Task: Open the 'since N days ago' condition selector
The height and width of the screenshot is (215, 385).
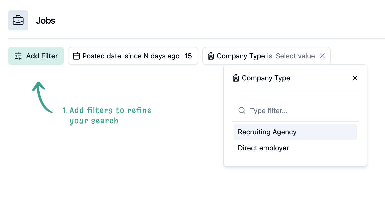Action: click(x=152, y=56)
